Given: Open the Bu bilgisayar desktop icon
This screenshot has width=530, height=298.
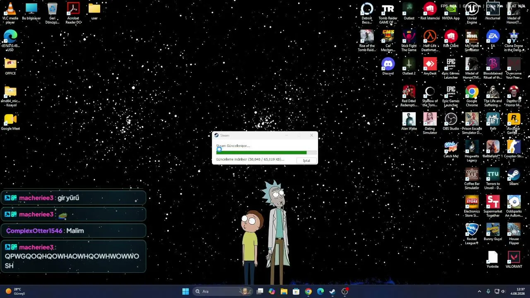Looking at the screenshot, I should [x=31, y=12].
